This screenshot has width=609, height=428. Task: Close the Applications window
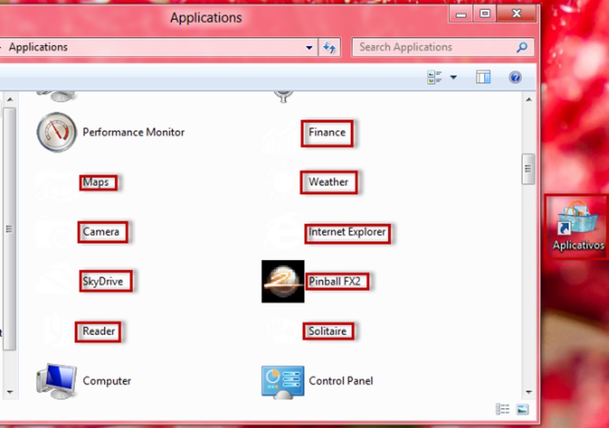click(x=517, y=14)
